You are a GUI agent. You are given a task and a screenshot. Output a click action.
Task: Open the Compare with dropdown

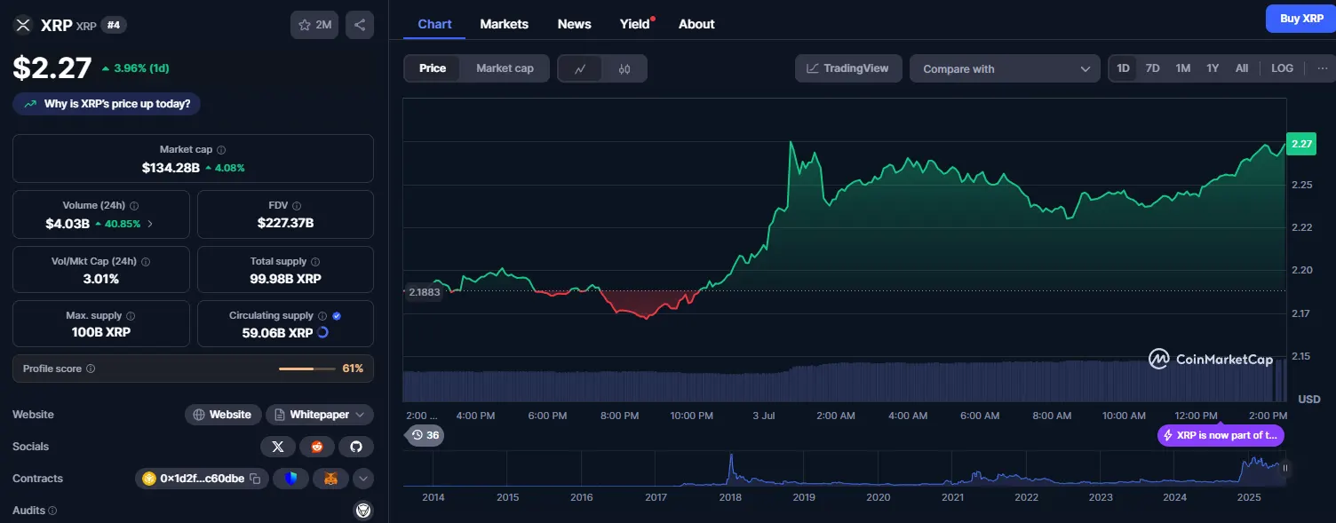1006,68
